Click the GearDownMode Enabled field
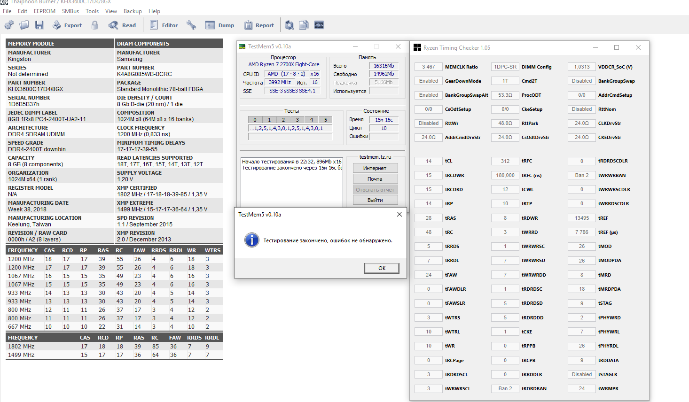Viewport: 689px width, 402px height. (x=429, y=81)
